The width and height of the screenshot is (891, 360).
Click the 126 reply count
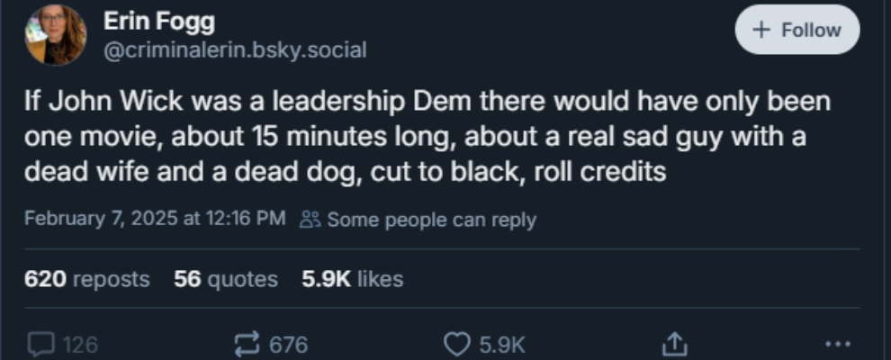point(79,344)
